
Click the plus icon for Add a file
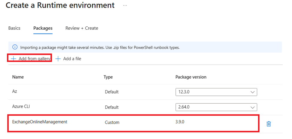58,58
